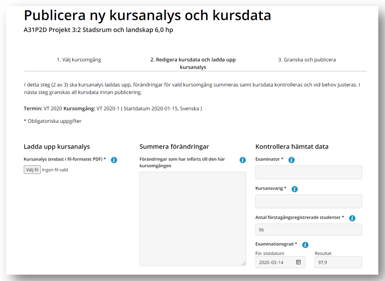Grab the text area resize handle

[x=244, y=264]
